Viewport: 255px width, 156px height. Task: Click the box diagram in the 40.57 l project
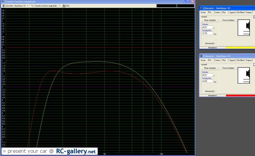243,27
